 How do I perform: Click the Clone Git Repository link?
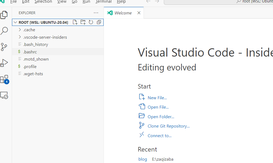pyautogui.click(x=169, y=126)
